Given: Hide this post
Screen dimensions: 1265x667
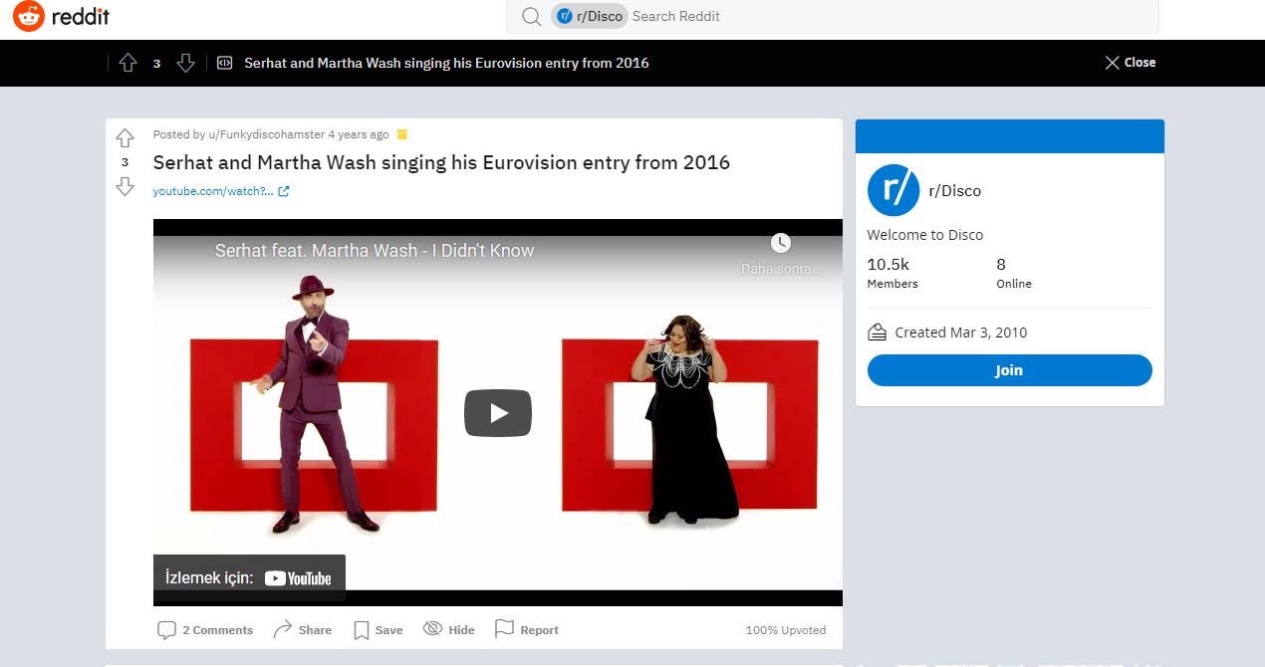Looking at the screenshot, I should [449, 630].
